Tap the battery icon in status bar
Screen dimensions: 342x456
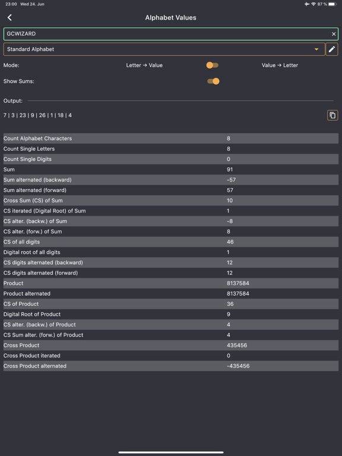point(332,4)
